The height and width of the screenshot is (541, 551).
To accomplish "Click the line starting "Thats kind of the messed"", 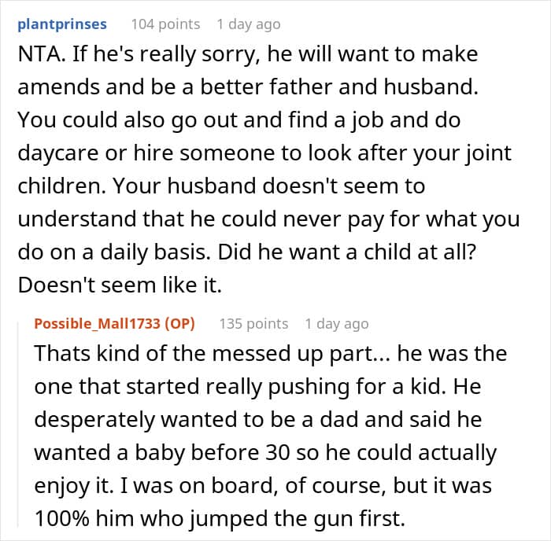I will coord(270,353).
